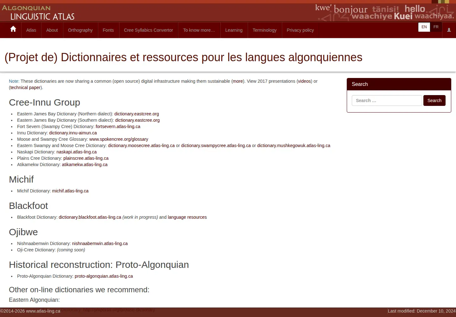Open the user account icon
Screen dimensions: 456x317
[449, 30]
